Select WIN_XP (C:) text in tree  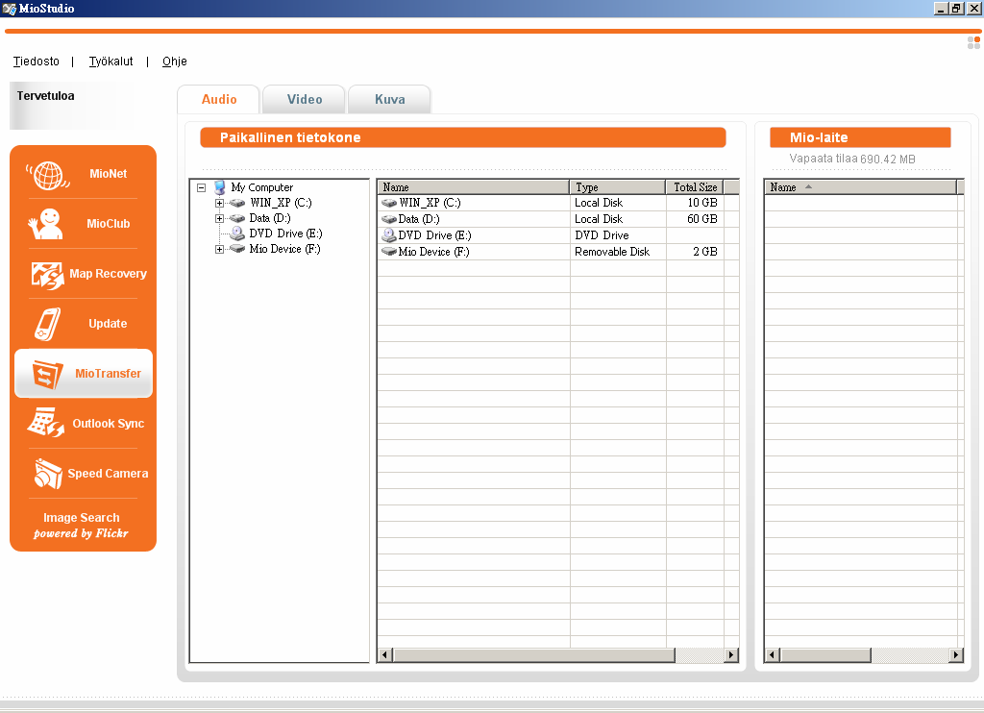pyautogui.click(x=281, y=203)
